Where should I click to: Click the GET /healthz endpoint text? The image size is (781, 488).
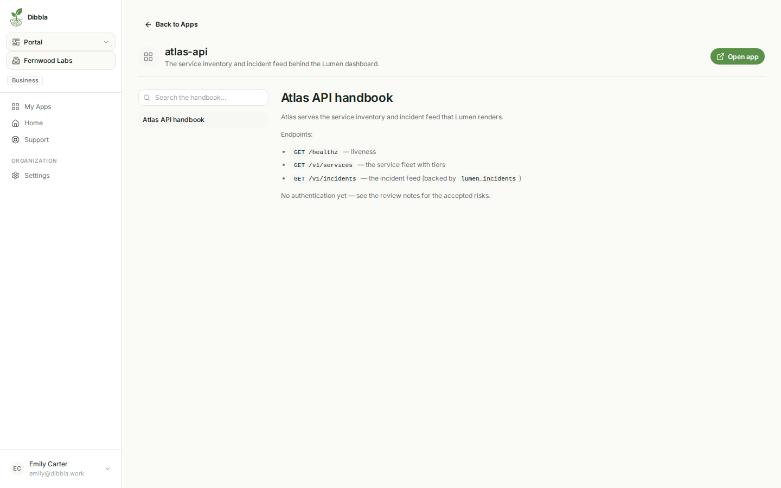[316, 152]
